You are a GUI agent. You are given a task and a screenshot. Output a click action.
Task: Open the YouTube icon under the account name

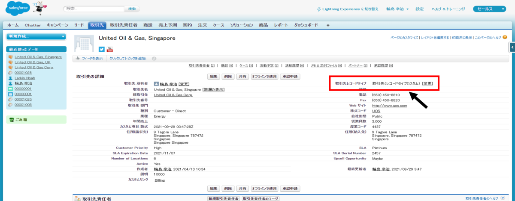tap(109, 49)
